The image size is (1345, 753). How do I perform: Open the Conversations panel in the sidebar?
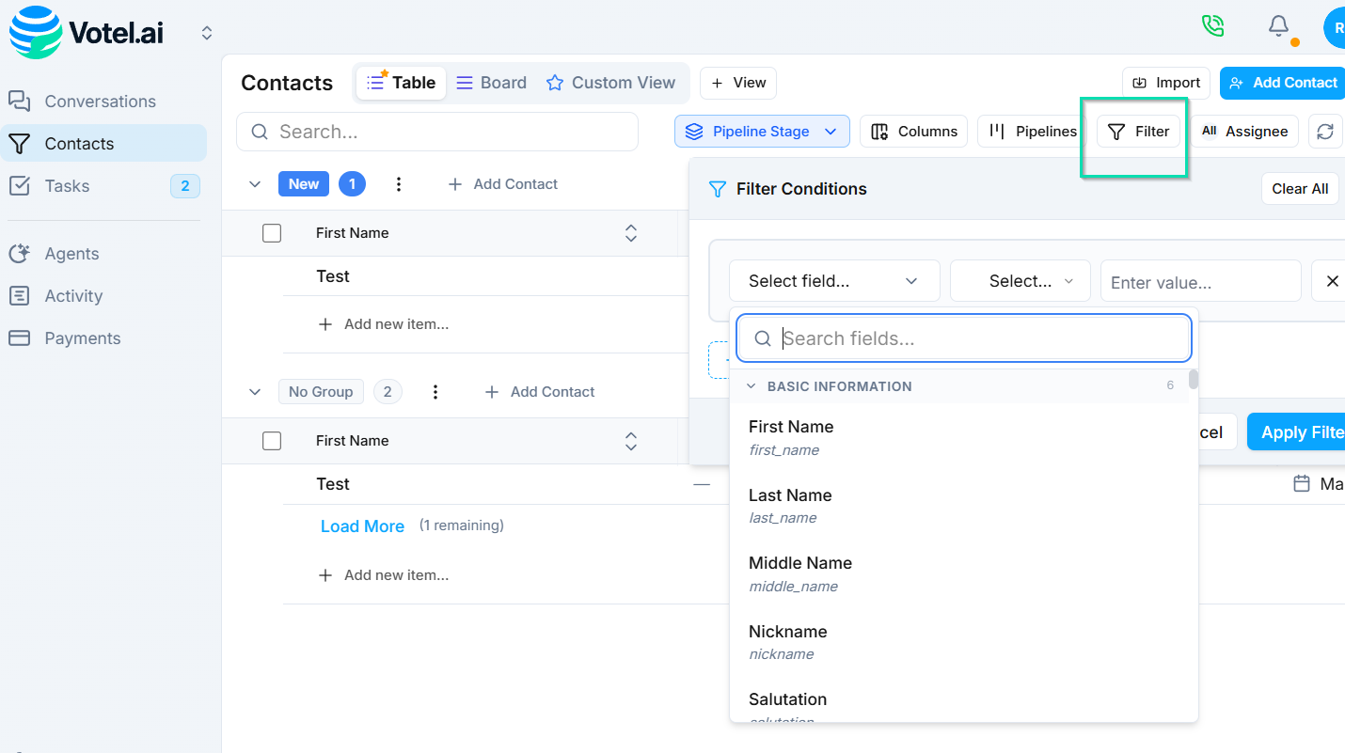pos(100,101)
